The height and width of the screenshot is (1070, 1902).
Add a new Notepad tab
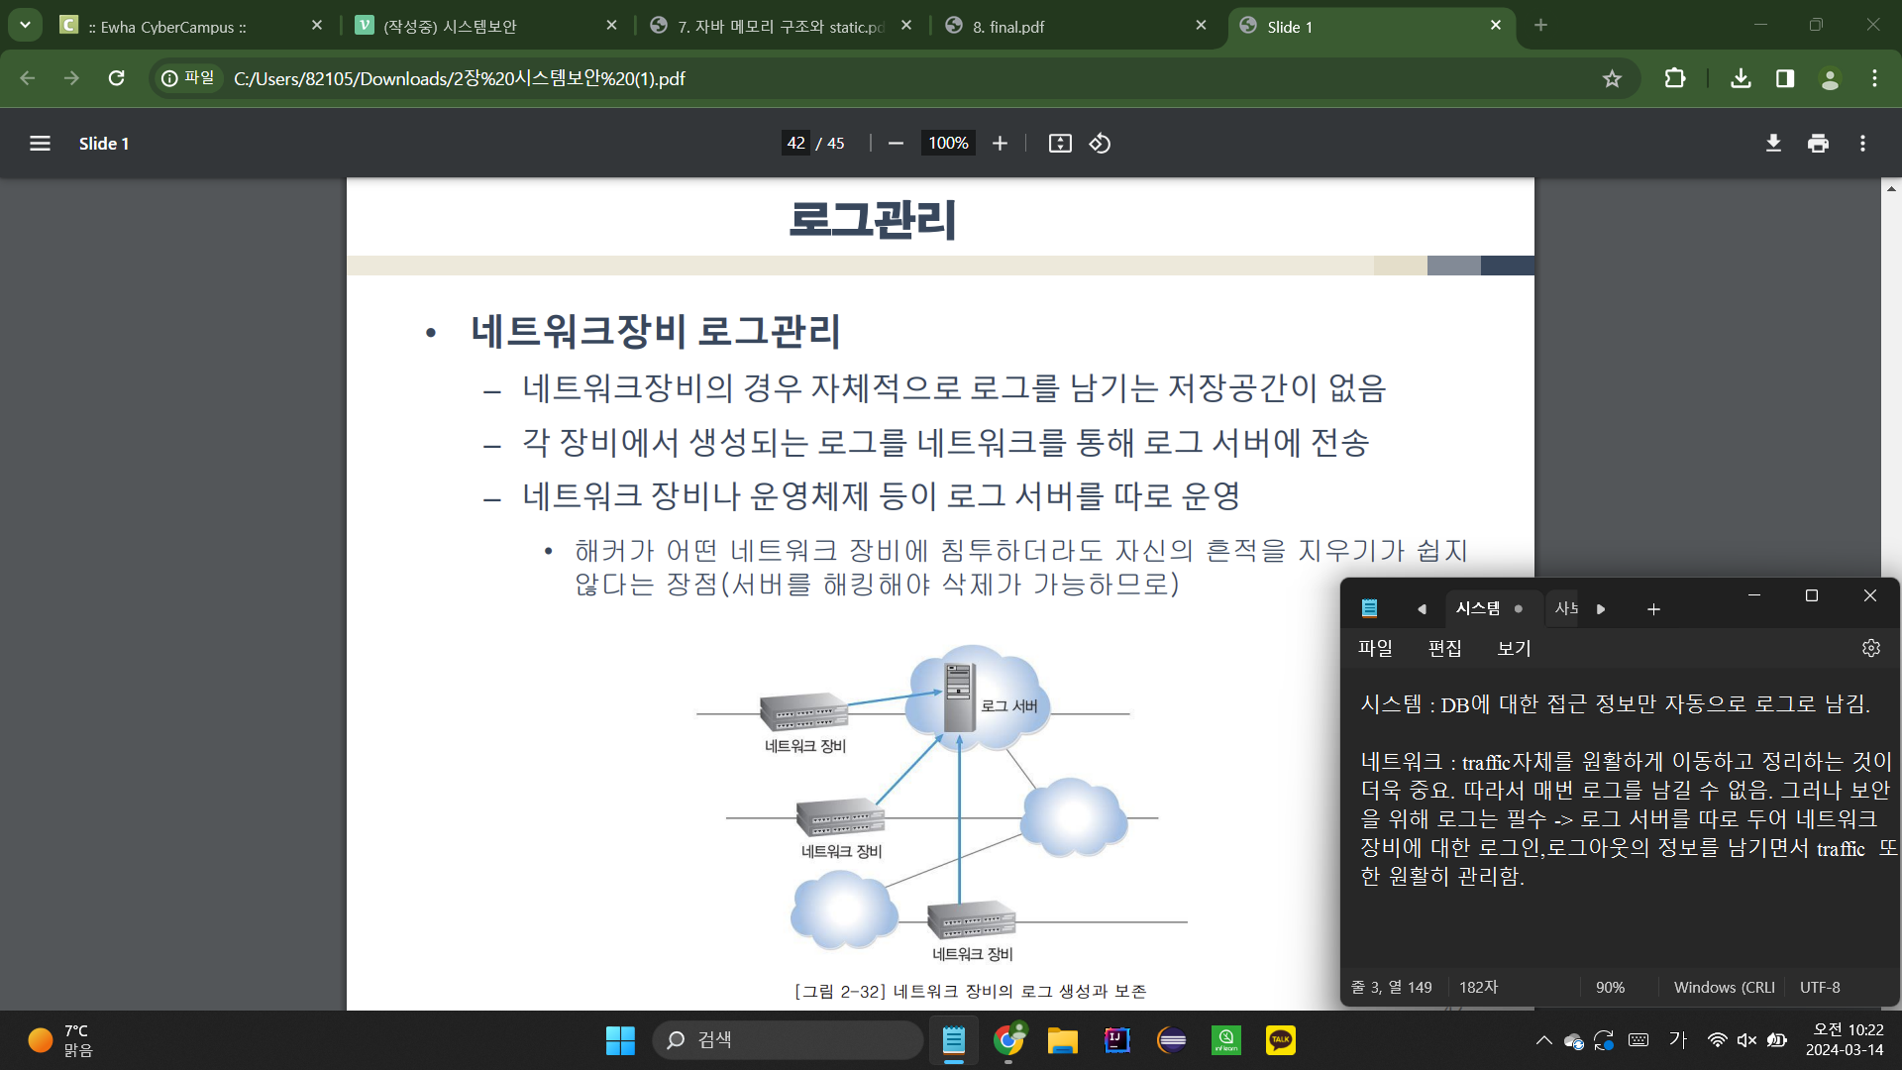1652,609
